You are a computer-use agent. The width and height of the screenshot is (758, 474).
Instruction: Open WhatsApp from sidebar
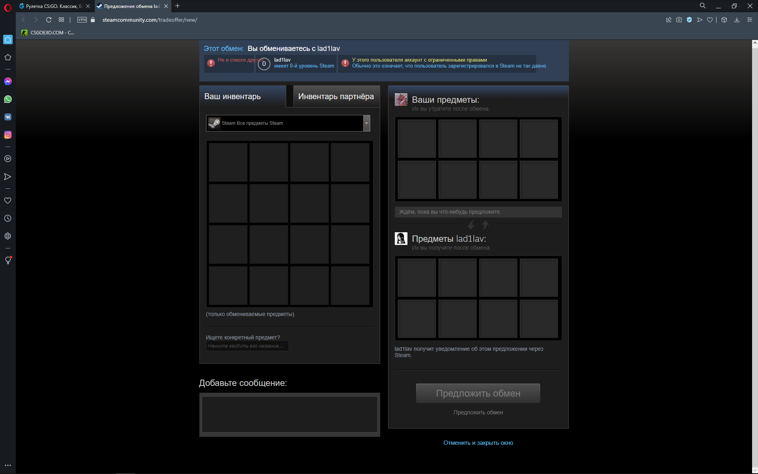tap(8, 99)
